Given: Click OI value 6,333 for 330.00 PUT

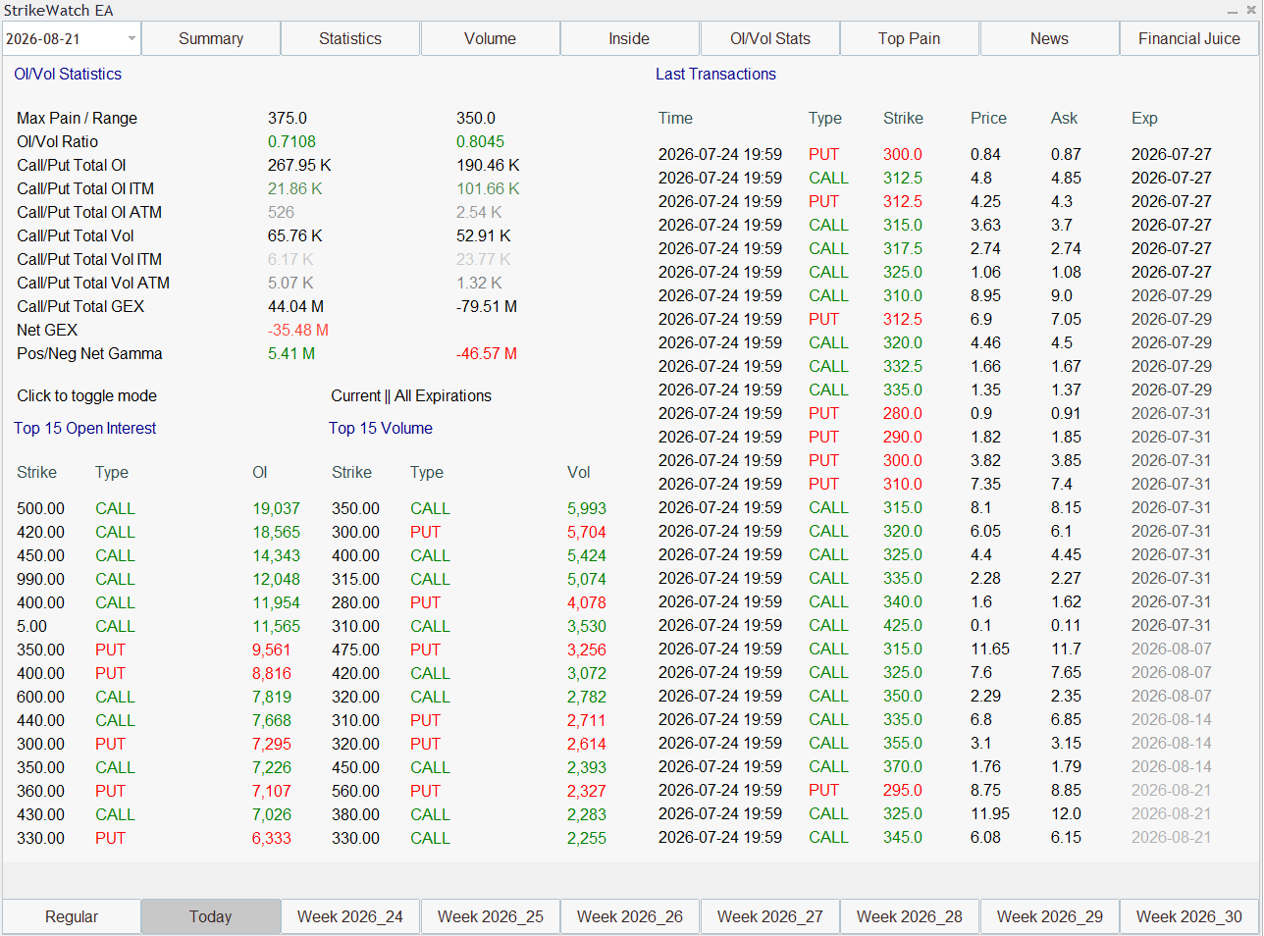Looking at the screenshot, I should [x=272, y=839].
